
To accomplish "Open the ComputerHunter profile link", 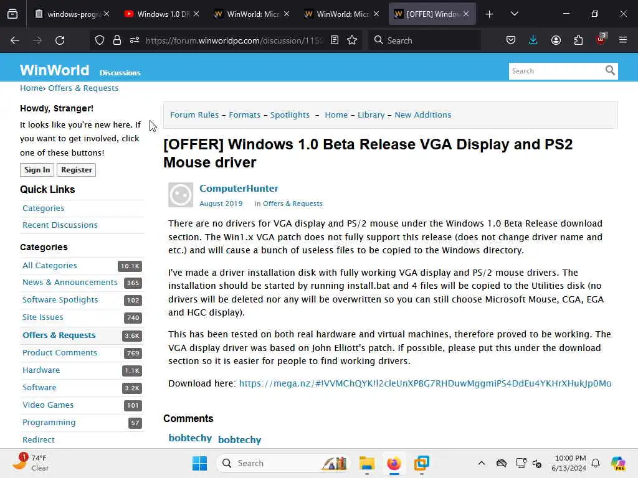I will [239, 188].
